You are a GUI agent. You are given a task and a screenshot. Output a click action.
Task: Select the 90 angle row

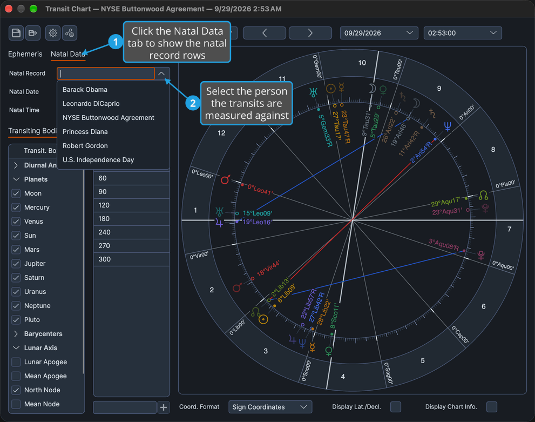tap(132, 192)
